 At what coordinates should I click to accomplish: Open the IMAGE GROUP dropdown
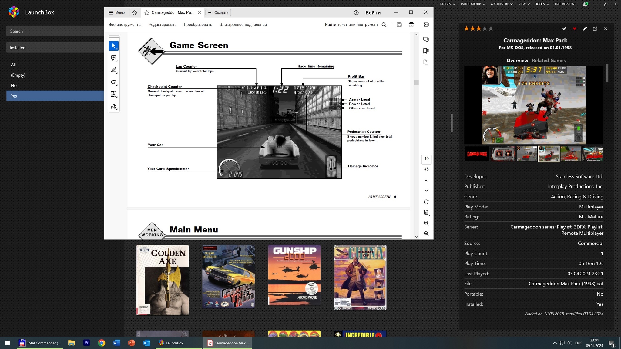click(x=473, y=4)
